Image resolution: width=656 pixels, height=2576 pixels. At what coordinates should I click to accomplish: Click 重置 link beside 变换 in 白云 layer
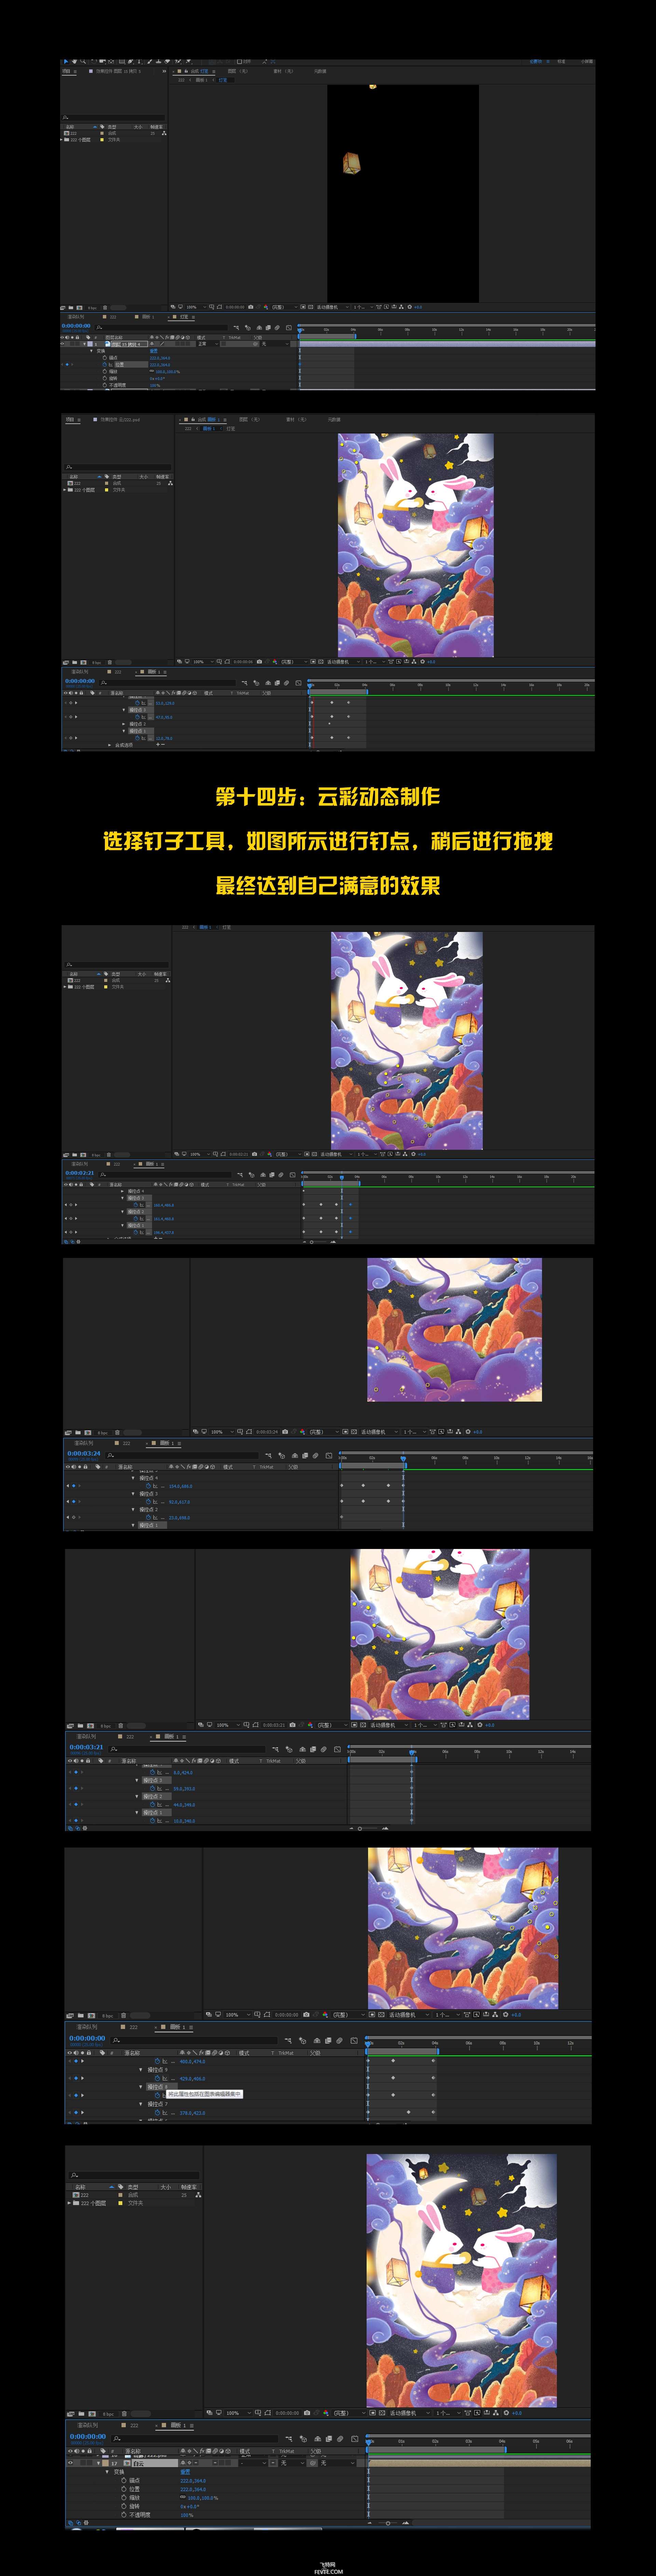(186, 2472)
